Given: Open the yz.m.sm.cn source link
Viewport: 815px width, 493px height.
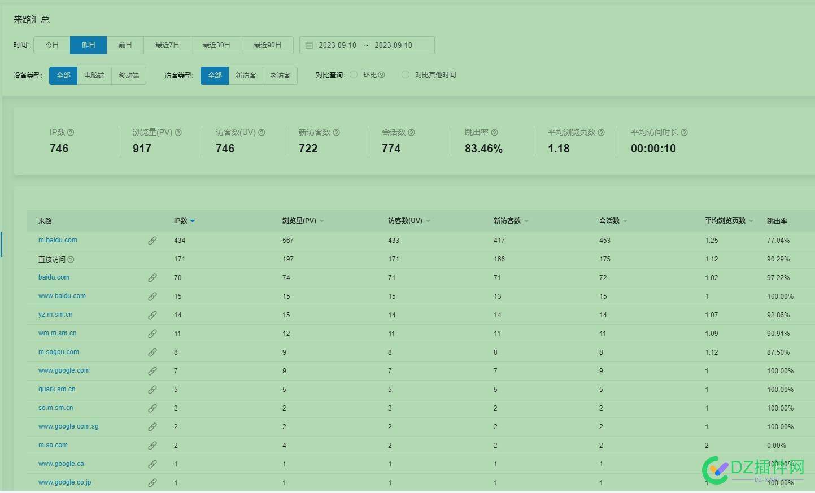Looking at the screenshot, I should pyautogui.click(x=55, y=315).
